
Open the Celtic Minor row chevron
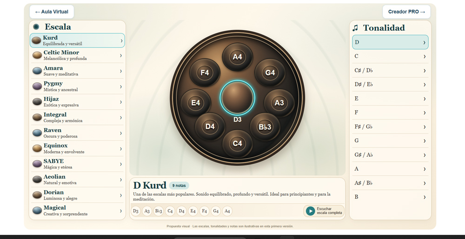coord(121,55)
